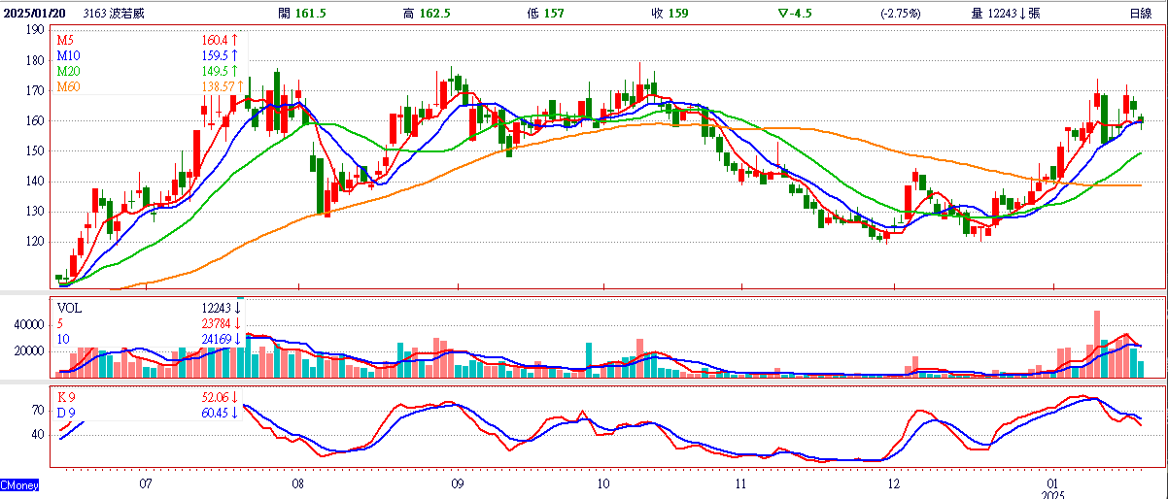Click the D value 60.45
Screen dimensions: 1168x499
[215, 414]
